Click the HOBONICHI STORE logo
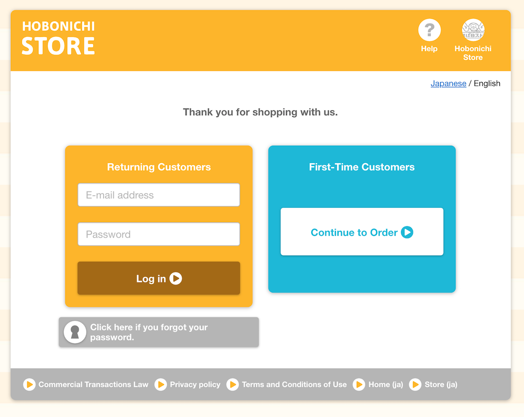The height and width of the screenshot is (417, 524). [x=59, y=38]
